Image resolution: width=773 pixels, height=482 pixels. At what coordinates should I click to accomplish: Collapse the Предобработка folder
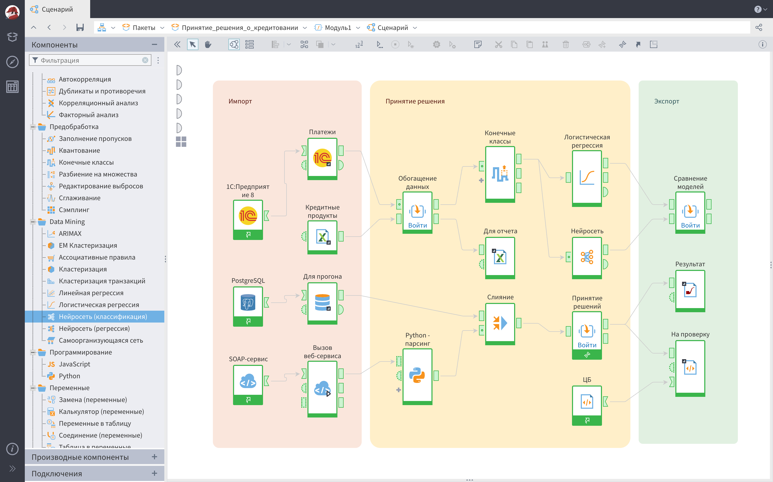(33, 127)
